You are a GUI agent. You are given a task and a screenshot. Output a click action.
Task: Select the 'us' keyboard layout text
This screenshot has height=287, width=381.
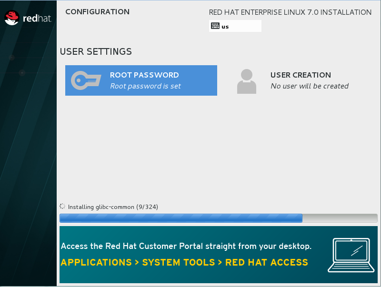[225, 27]
